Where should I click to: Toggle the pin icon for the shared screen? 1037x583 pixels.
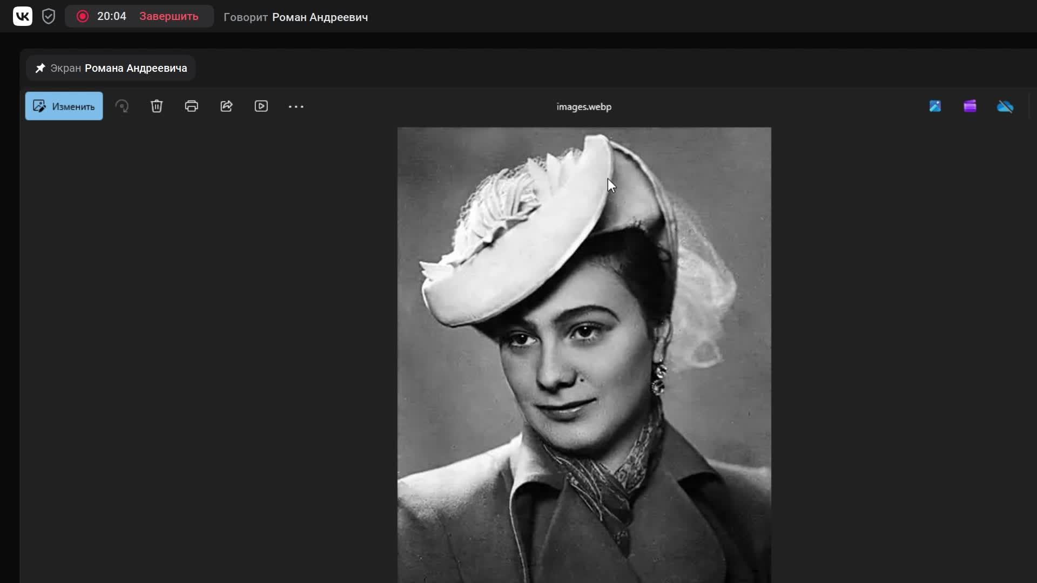40,68
